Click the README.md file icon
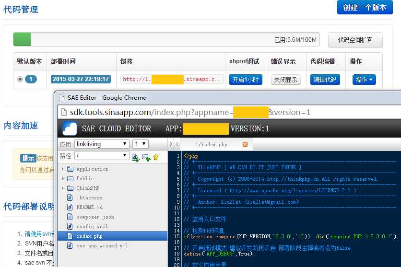 [x=70, y=207]
